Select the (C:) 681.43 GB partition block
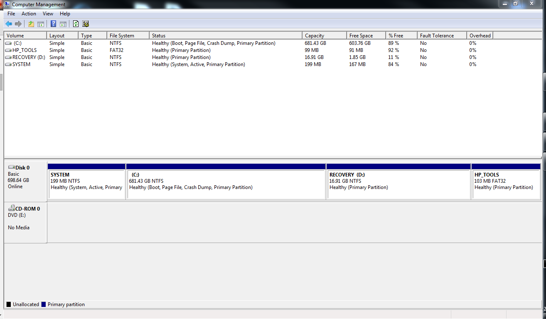The width and height of the screenshot is (546, 319). (x=226, y=182)
